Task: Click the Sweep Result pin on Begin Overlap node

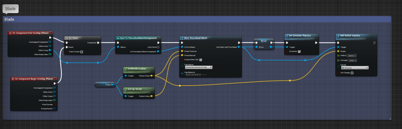Action: click(55, 108)
